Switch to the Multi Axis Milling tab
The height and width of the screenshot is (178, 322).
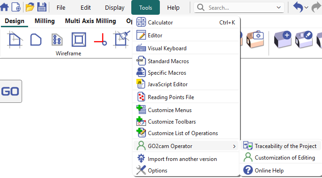coord(90,21)
